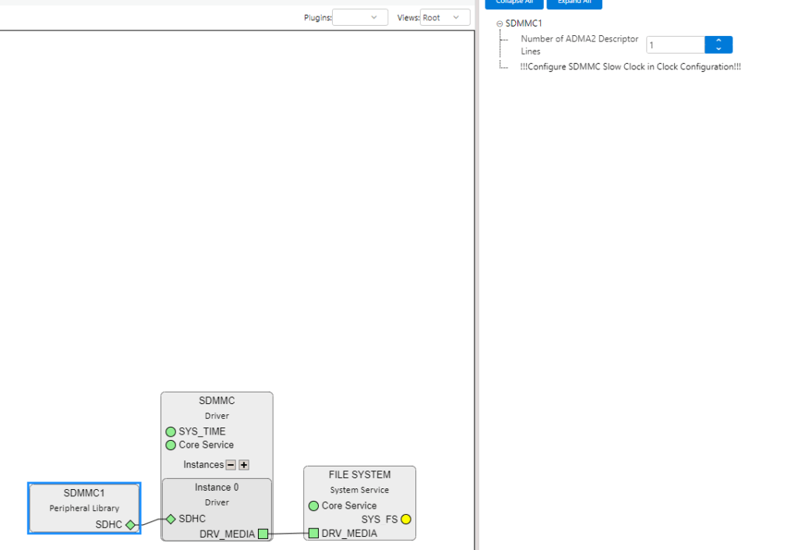This screenshot has height=550, width=798.
Task: Select the SDMMC1 Peripheral Library block
Action: (x=84, y=499)
